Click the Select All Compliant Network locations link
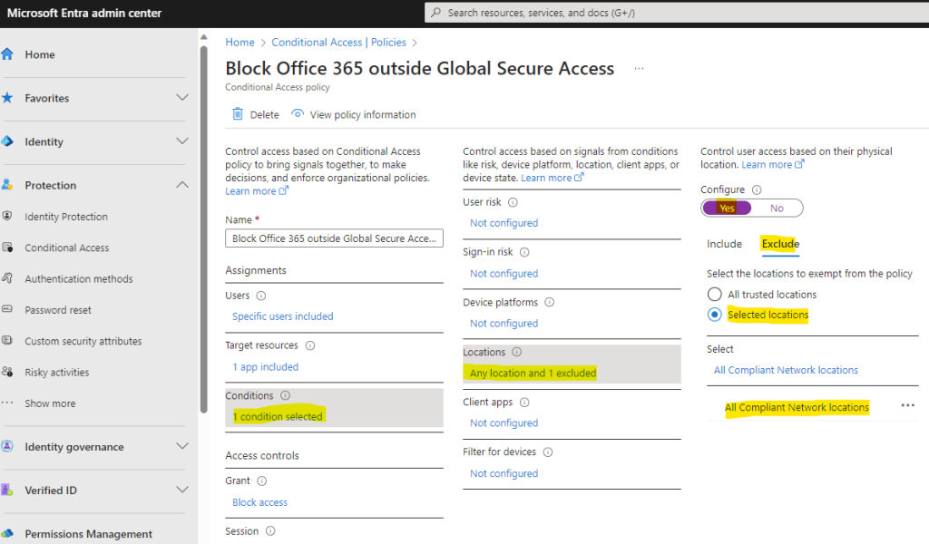929x544 pixels. (786, 370)
